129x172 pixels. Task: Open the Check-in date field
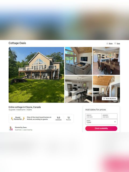click(93, 116)
